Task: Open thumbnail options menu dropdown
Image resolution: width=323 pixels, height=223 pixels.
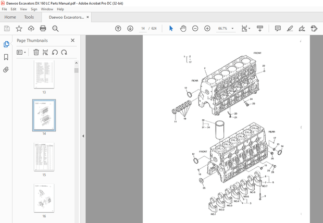Action: click(21, 52)
